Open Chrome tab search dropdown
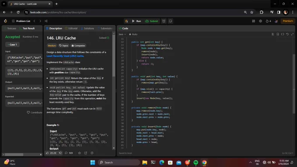This screenshot has height=167, width=297. 4,4
